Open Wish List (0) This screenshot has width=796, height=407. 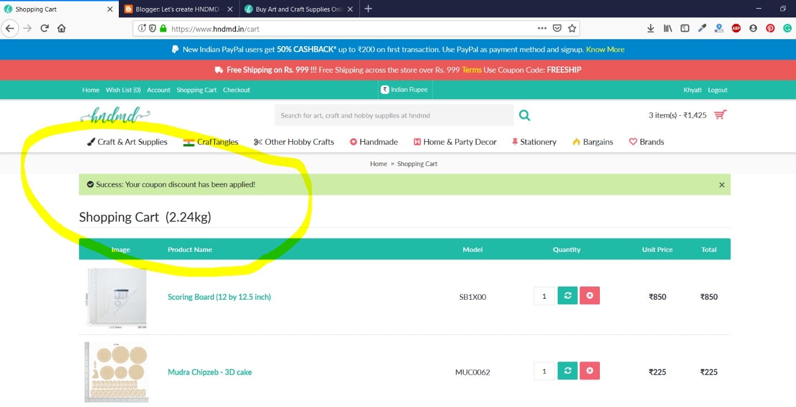click(123, 90)
